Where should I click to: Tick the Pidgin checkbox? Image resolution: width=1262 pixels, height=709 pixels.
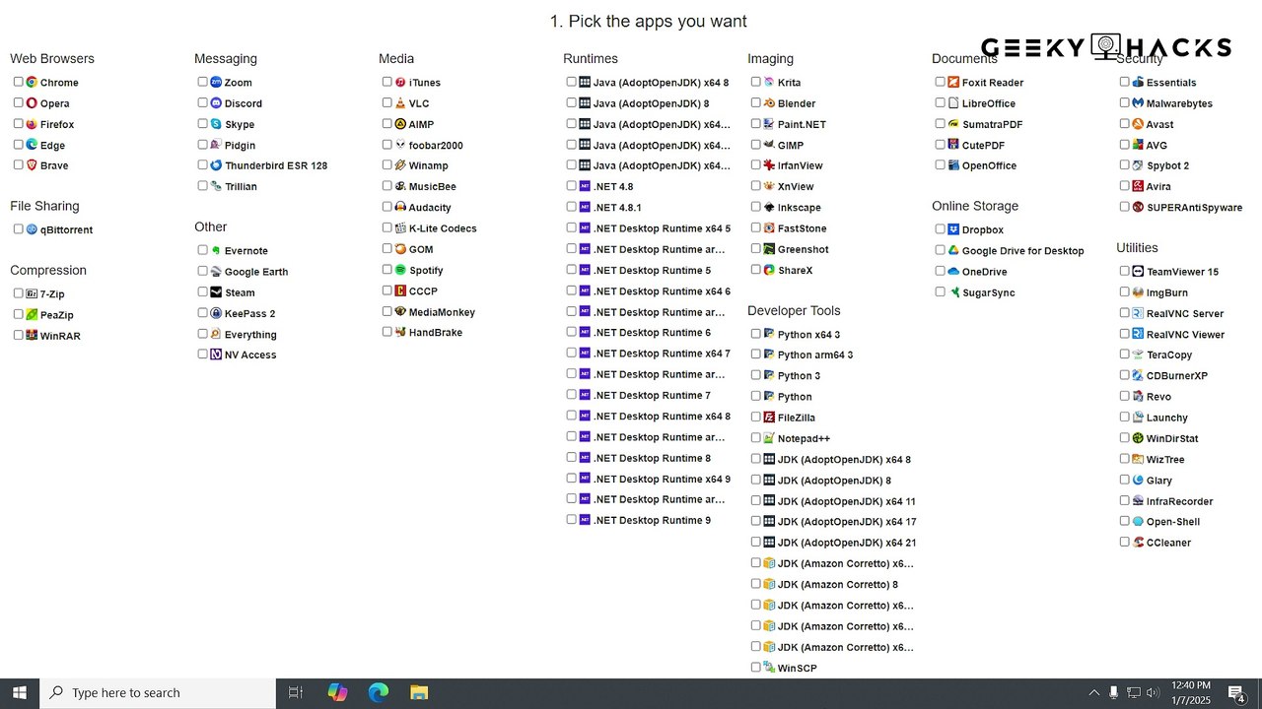pos(203,144)
